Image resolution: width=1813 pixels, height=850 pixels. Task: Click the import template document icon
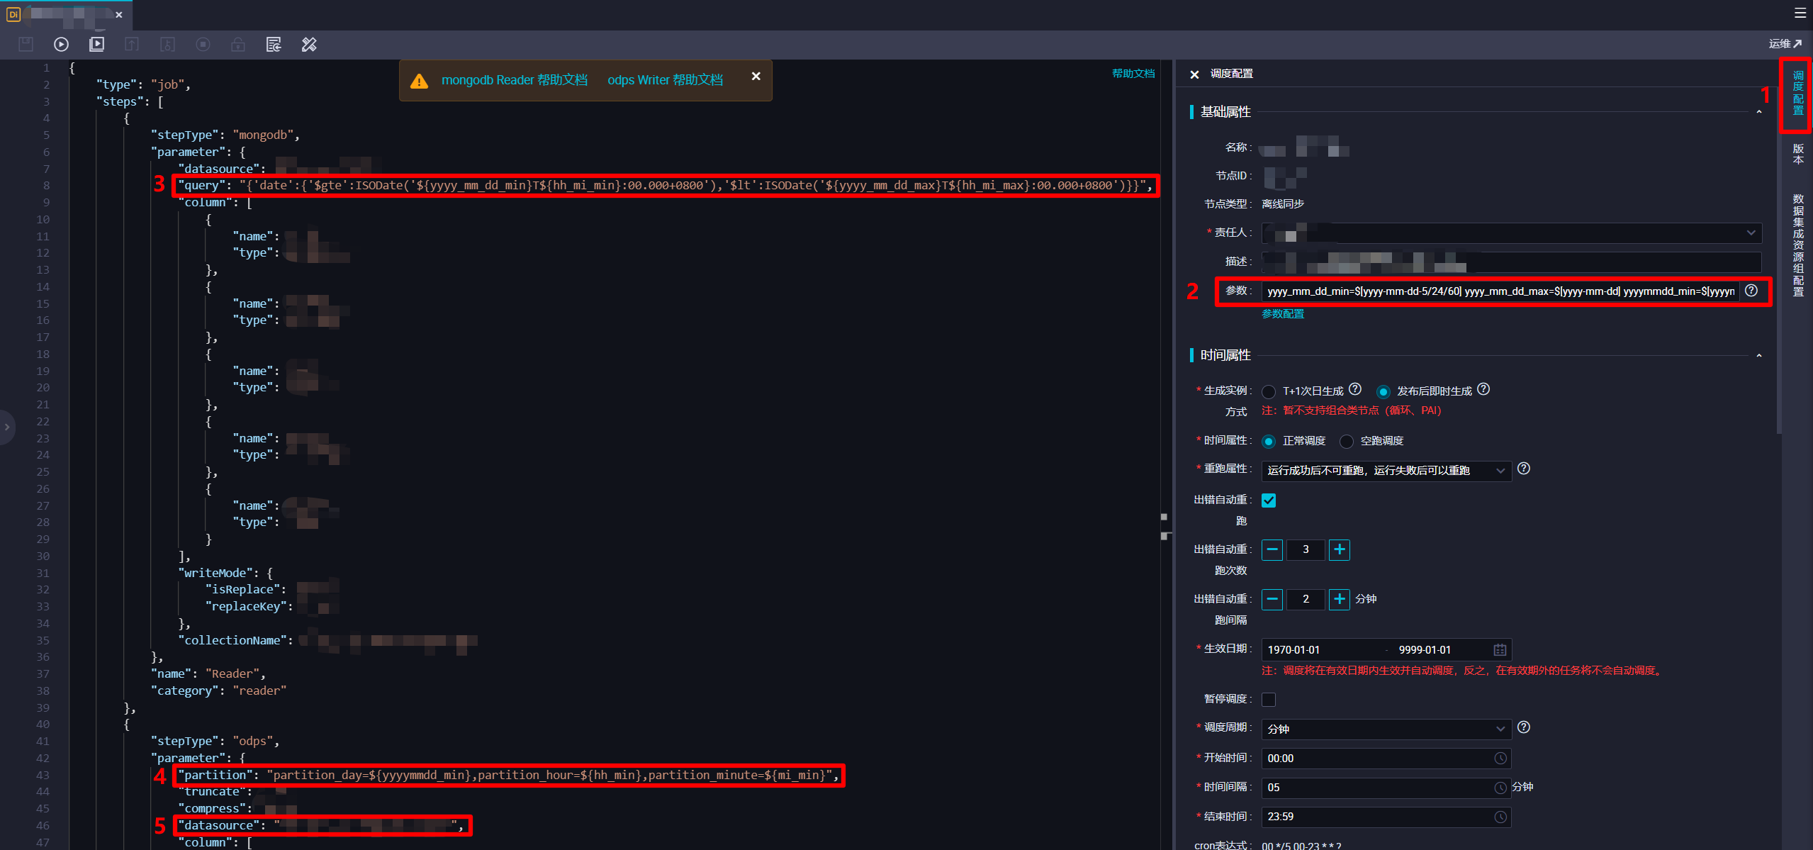[274, 45]
